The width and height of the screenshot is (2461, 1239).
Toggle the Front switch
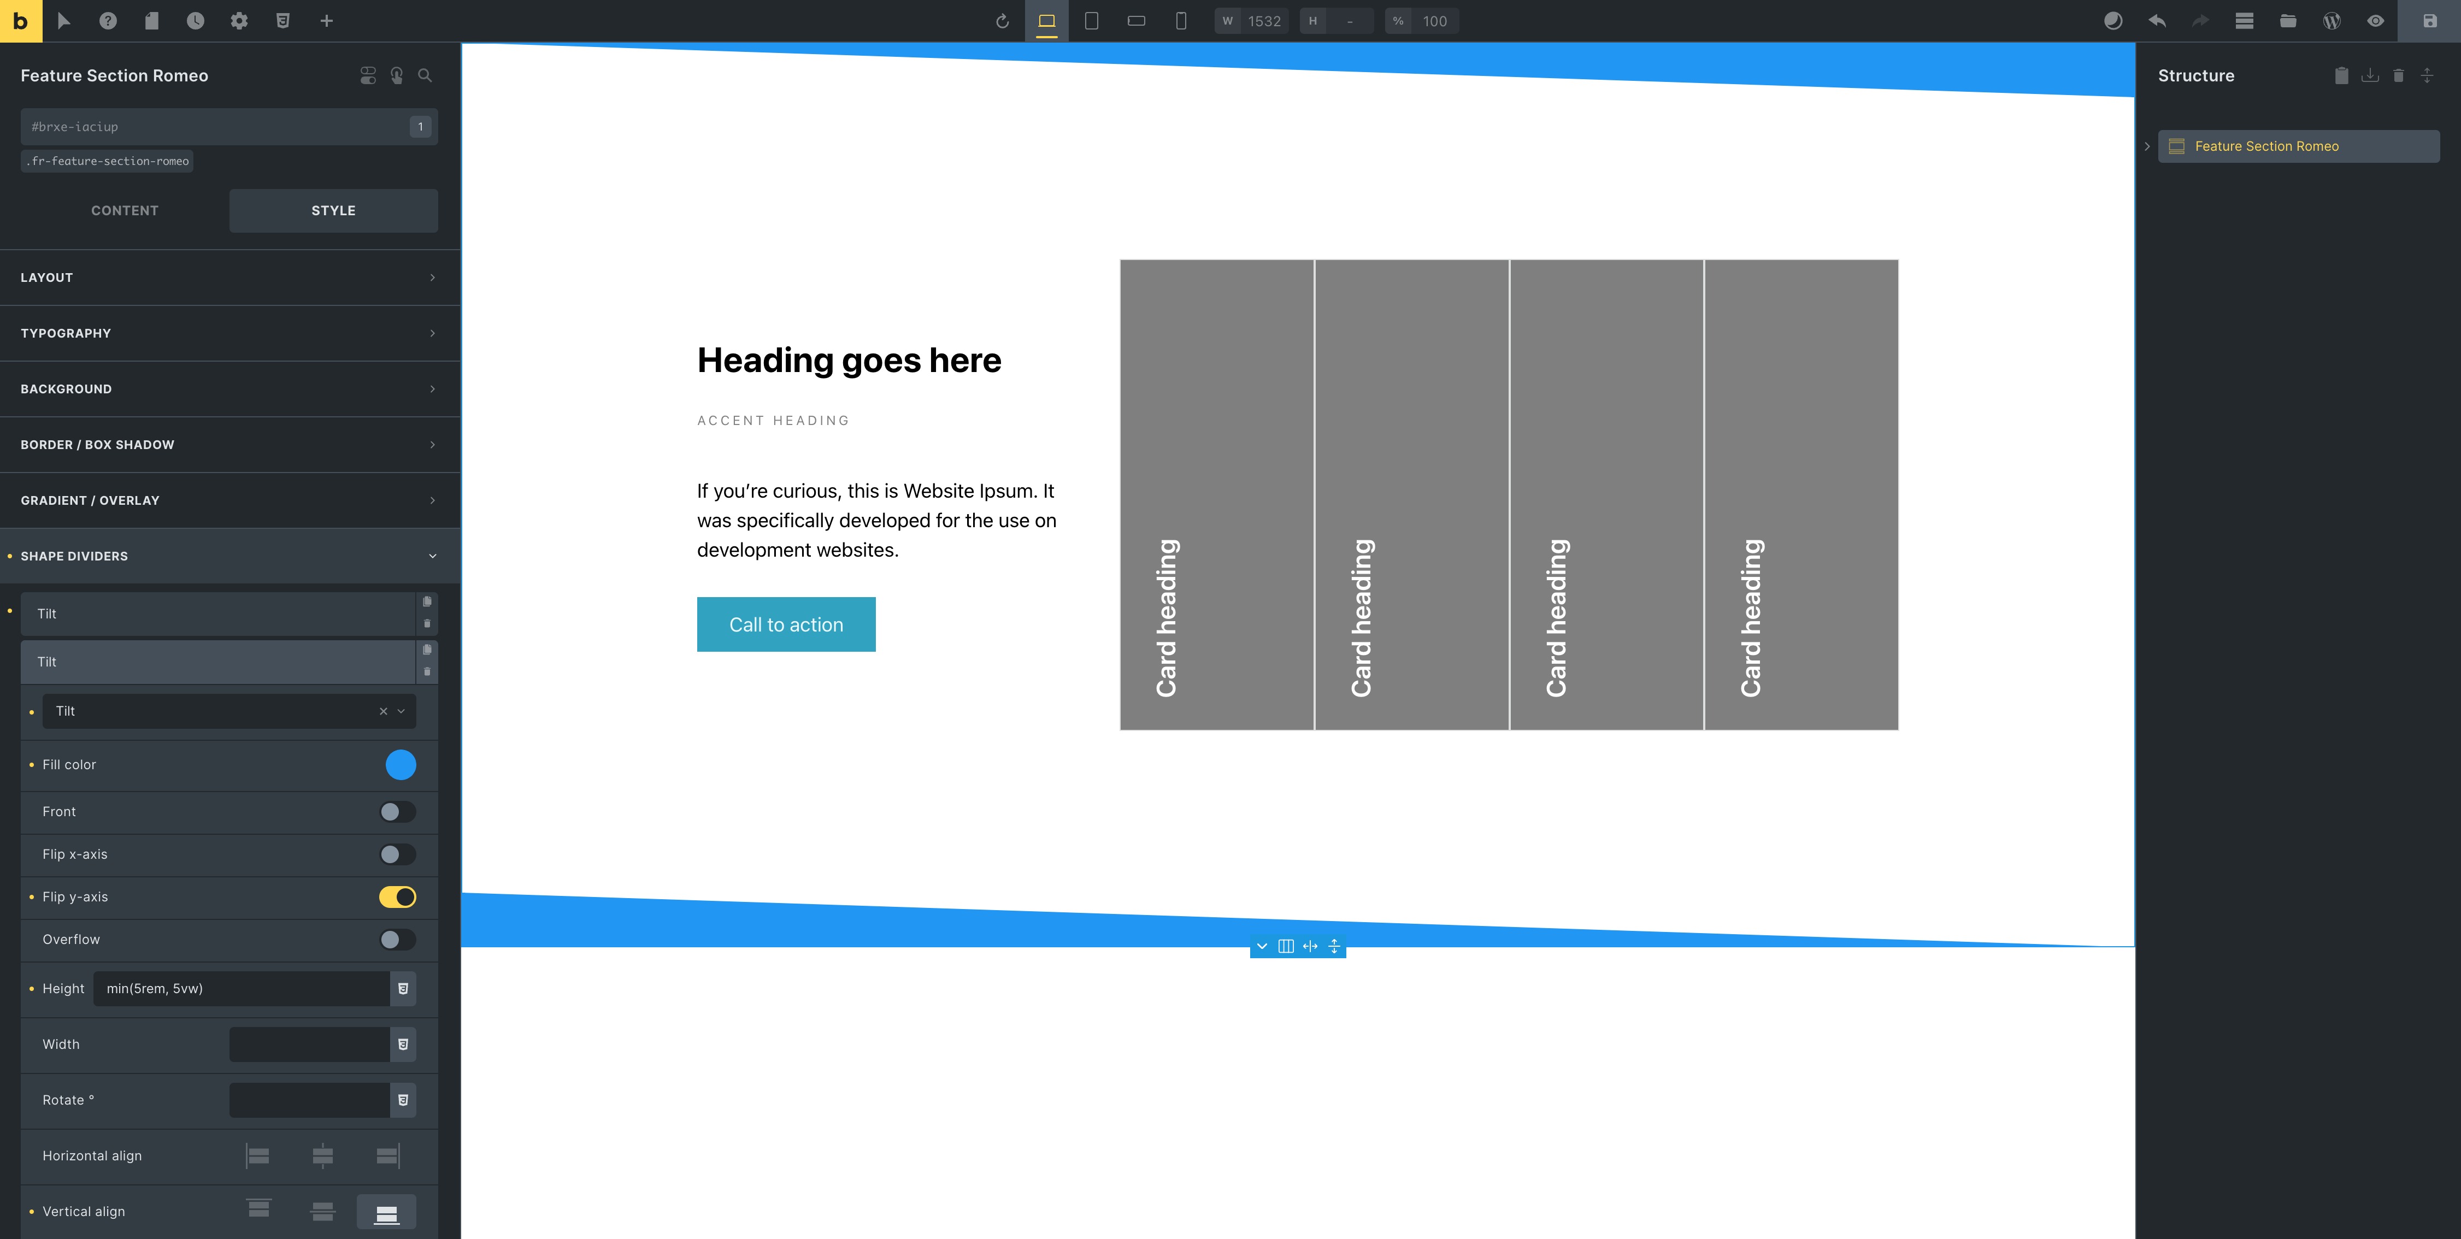click(x=397, y=812)
